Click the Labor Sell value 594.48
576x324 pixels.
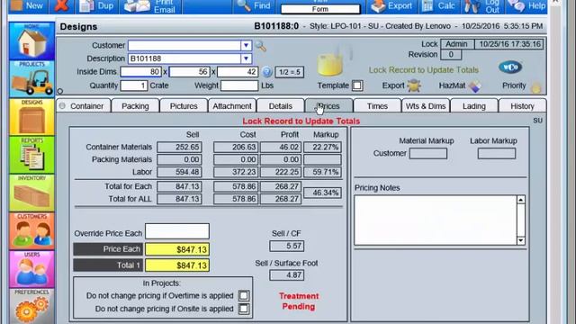(179, 172)
